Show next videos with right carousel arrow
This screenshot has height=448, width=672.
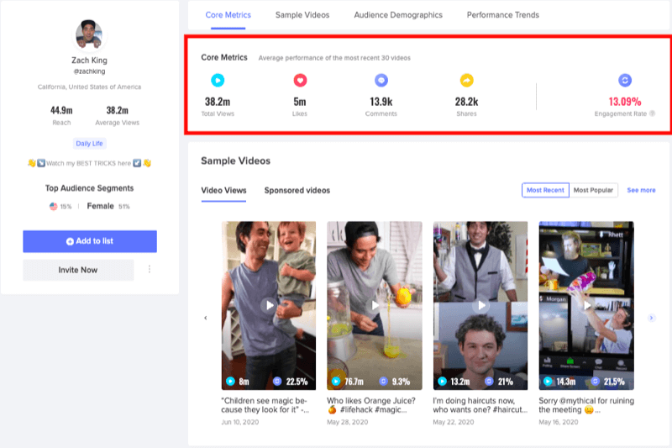[x=652, y=318]
